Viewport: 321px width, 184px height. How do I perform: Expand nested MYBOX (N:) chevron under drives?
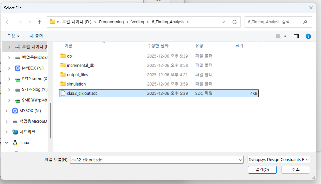point(9,68)
